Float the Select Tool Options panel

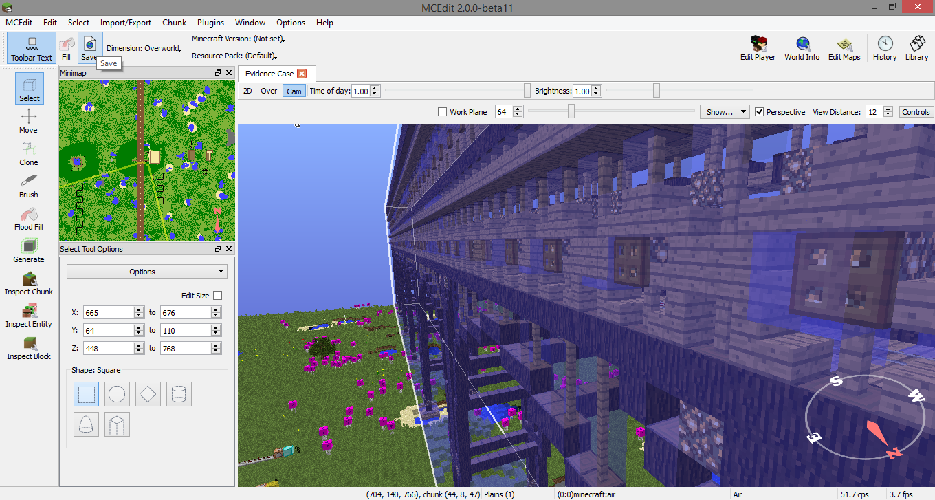219,249
